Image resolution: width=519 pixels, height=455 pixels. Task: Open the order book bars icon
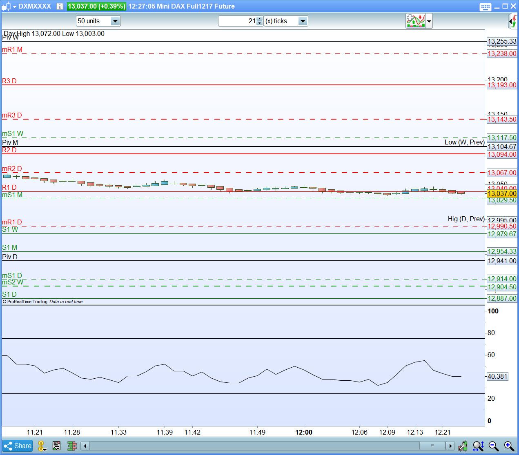point(72,446)
